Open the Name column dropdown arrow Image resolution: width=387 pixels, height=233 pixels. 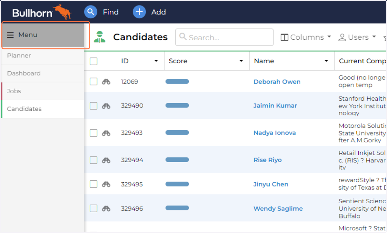326,61
